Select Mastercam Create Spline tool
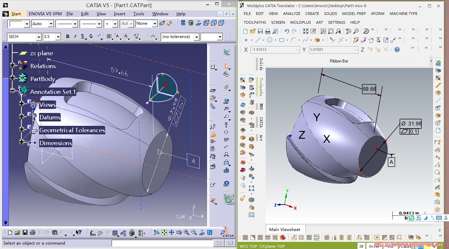 (x=305, y=40)
